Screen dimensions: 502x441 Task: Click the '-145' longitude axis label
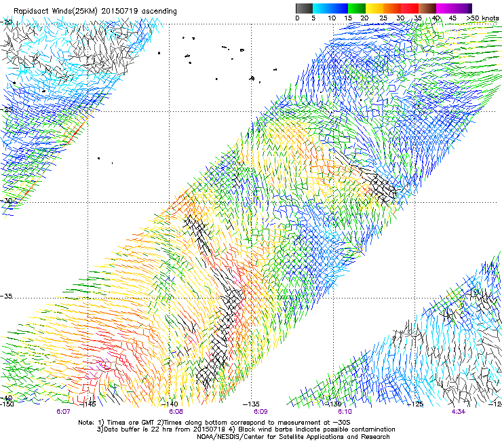[x=88, y=404]
